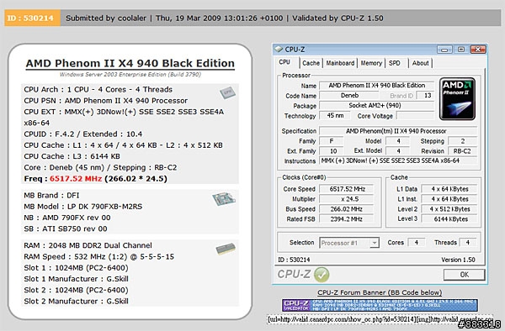Select the About tab
Image resolution: width=505 pixels, height=331 pixels.
[420, 63]
